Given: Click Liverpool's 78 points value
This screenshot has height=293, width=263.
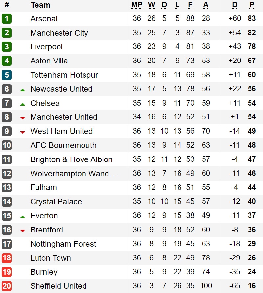Looking at the screenshot, I should point(252,46).
